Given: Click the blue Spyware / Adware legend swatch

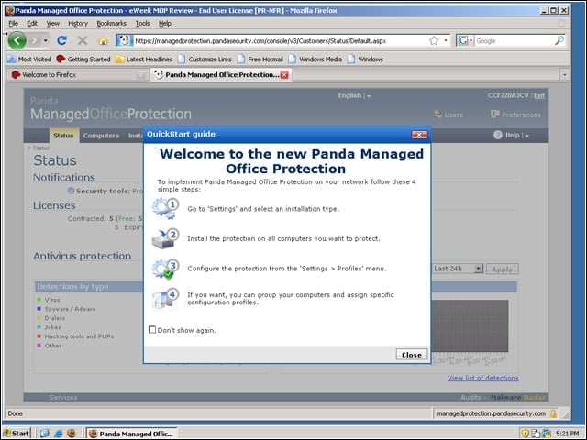Looking at the screenshot, I should click(39, 309).
